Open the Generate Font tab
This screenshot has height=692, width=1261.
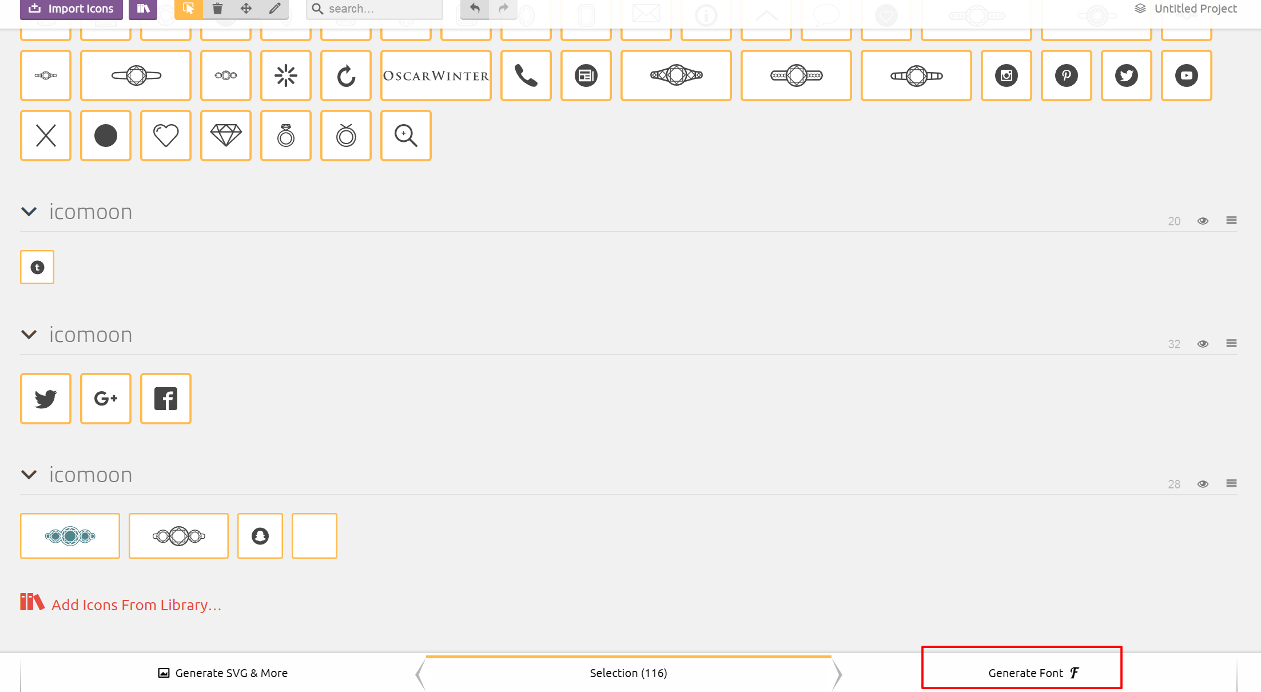tap(1022, 673)
